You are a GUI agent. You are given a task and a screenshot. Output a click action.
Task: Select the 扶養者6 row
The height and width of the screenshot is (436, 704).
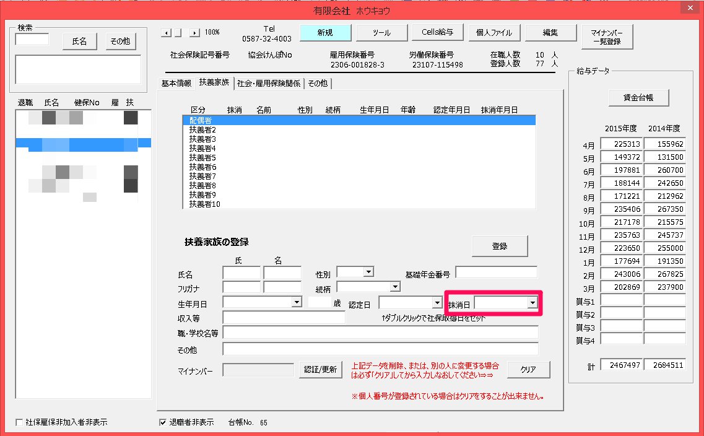(x=359, y=167)
